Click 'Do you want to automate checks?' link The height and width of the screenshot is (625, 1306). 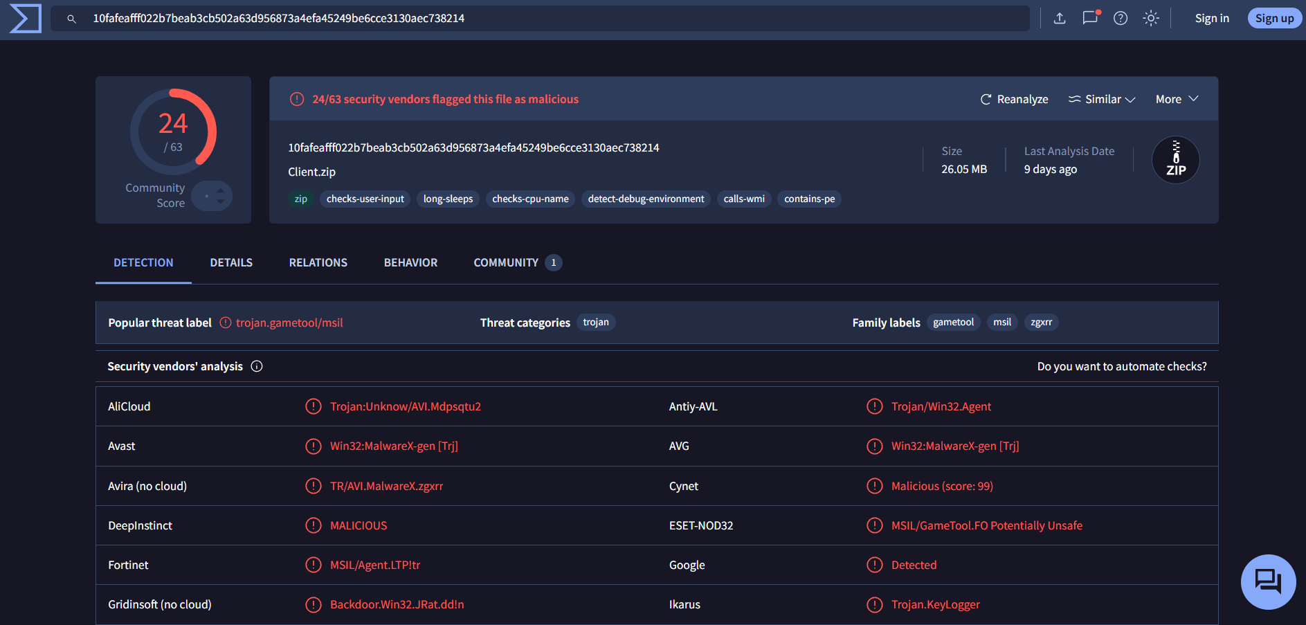pos(1122,366)
